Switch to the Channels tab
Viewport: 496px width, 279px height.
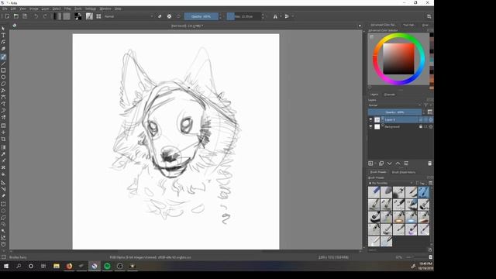click(389, 95)
